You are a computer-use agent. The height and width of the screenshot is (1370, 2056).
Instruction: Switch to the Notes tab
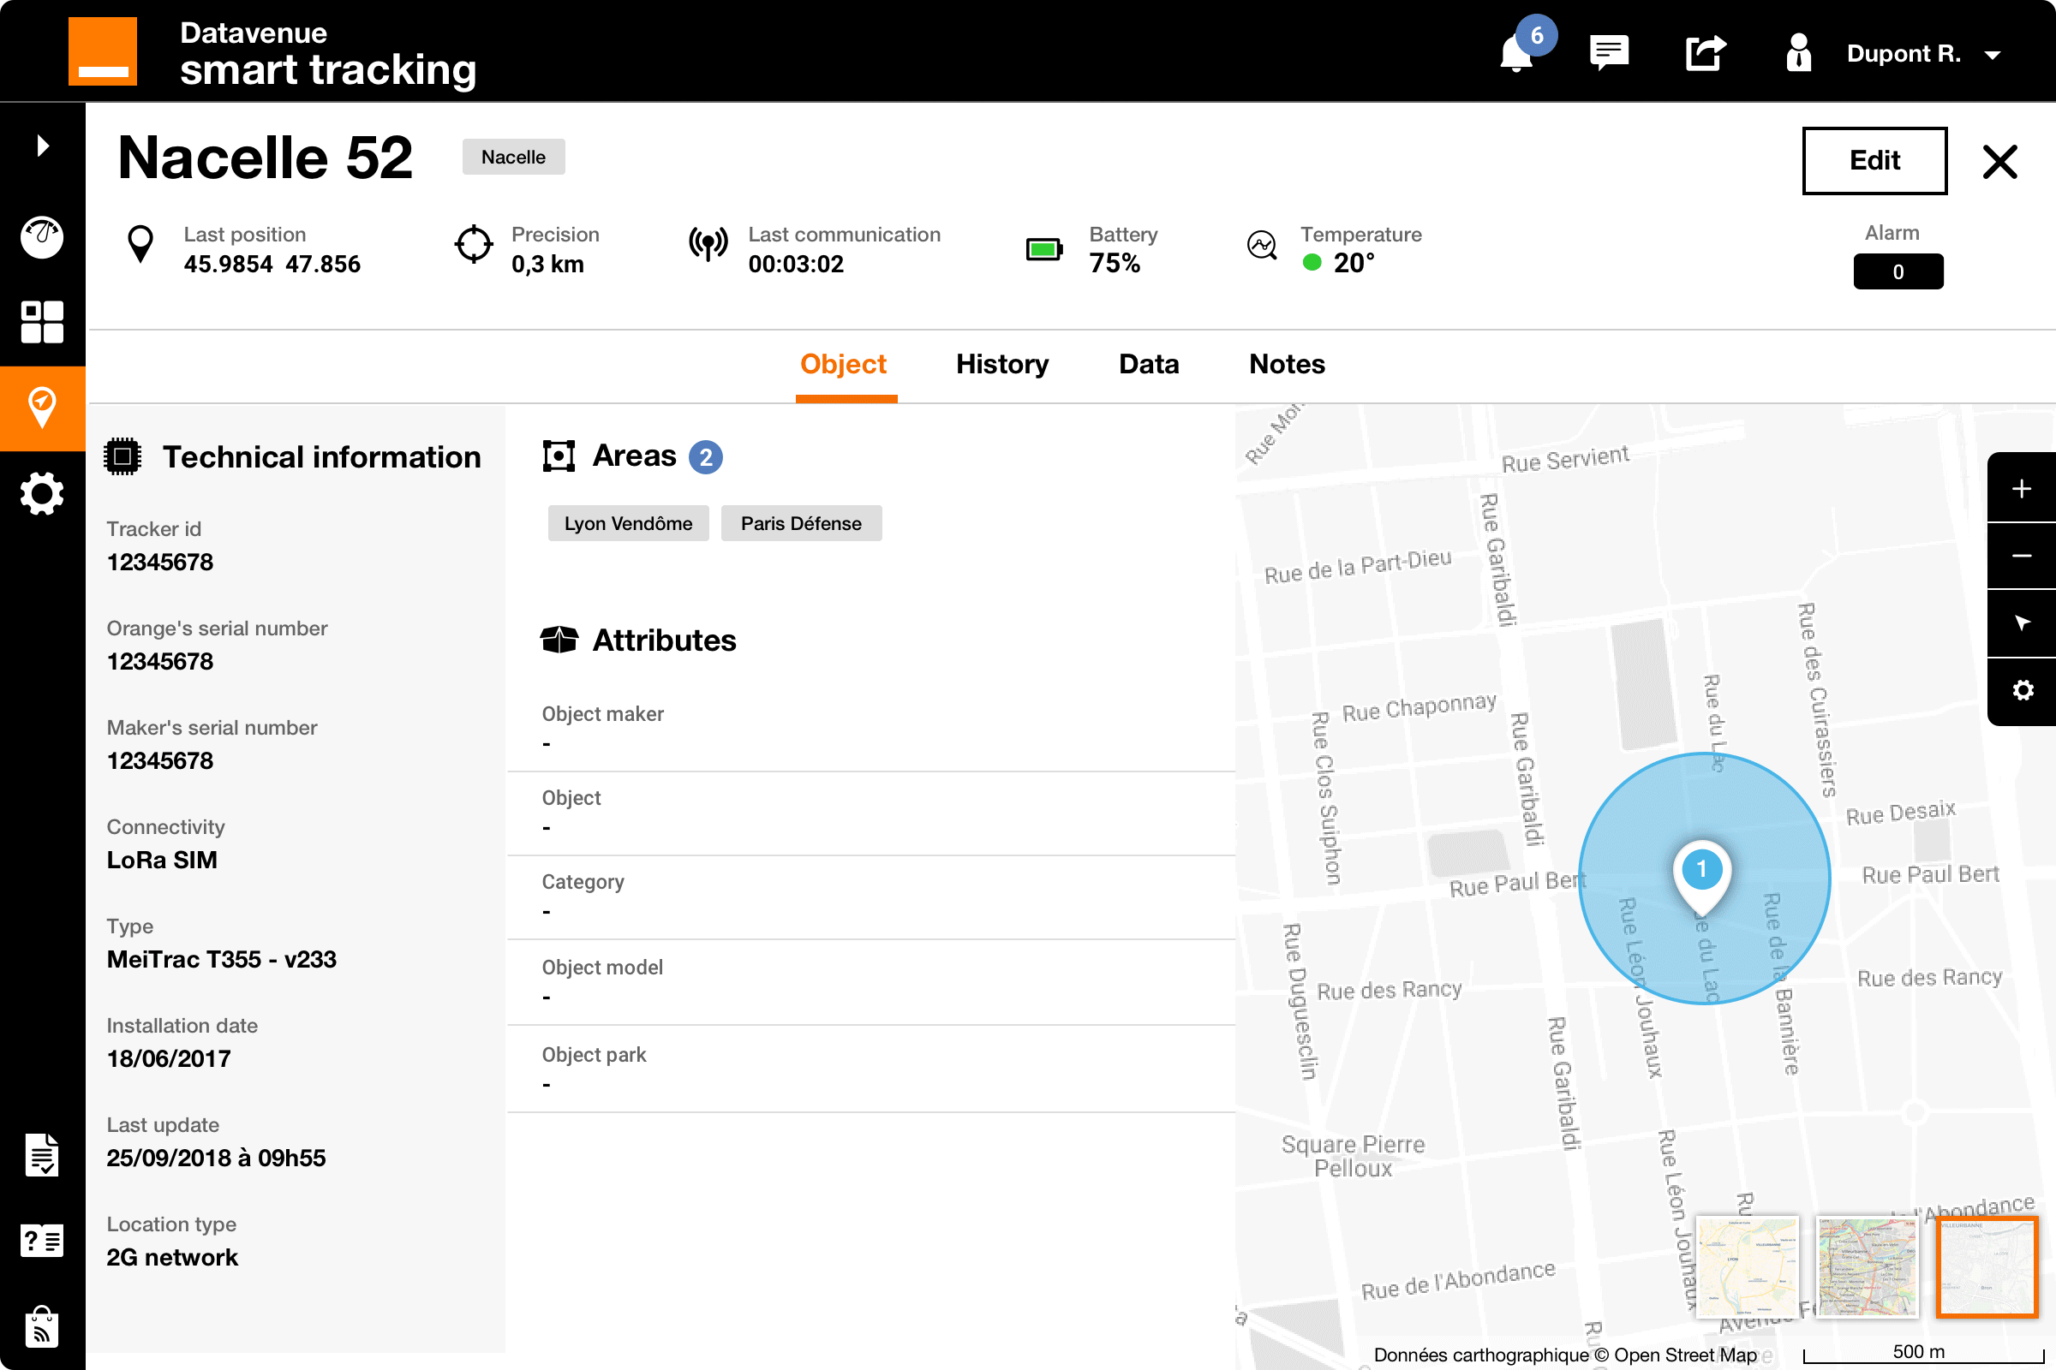click(1286, 363)
